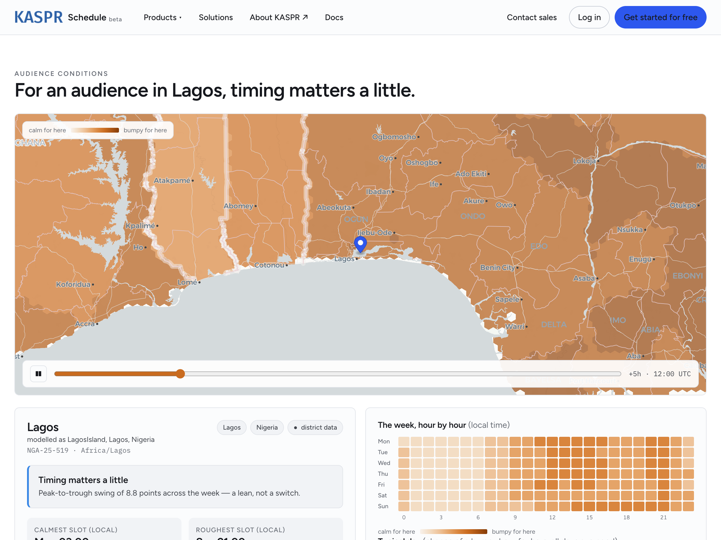721x540 pixels.
Task: Click the KASPR logo
Action: [38, 17]
